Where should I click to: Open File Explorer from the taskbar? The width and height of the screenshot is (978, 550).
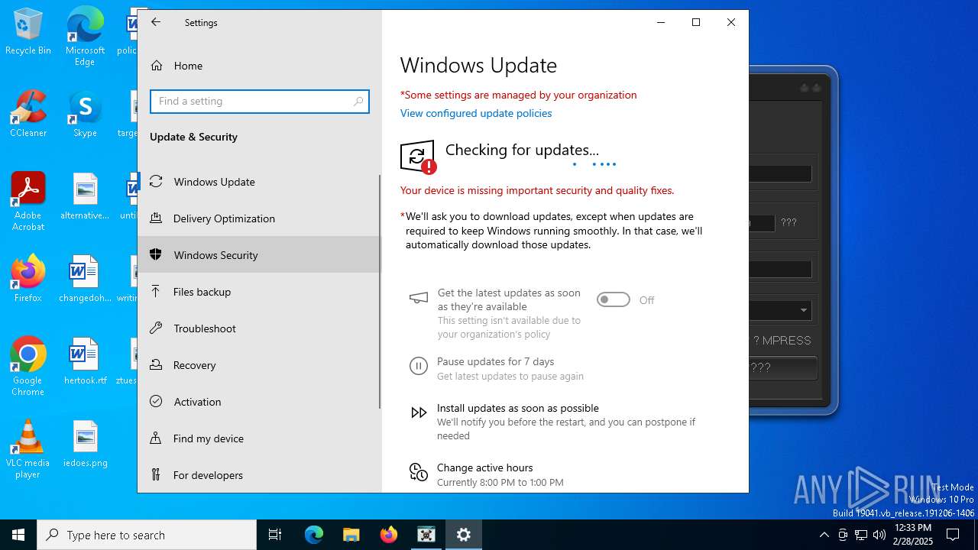click(x=351, y=535)
